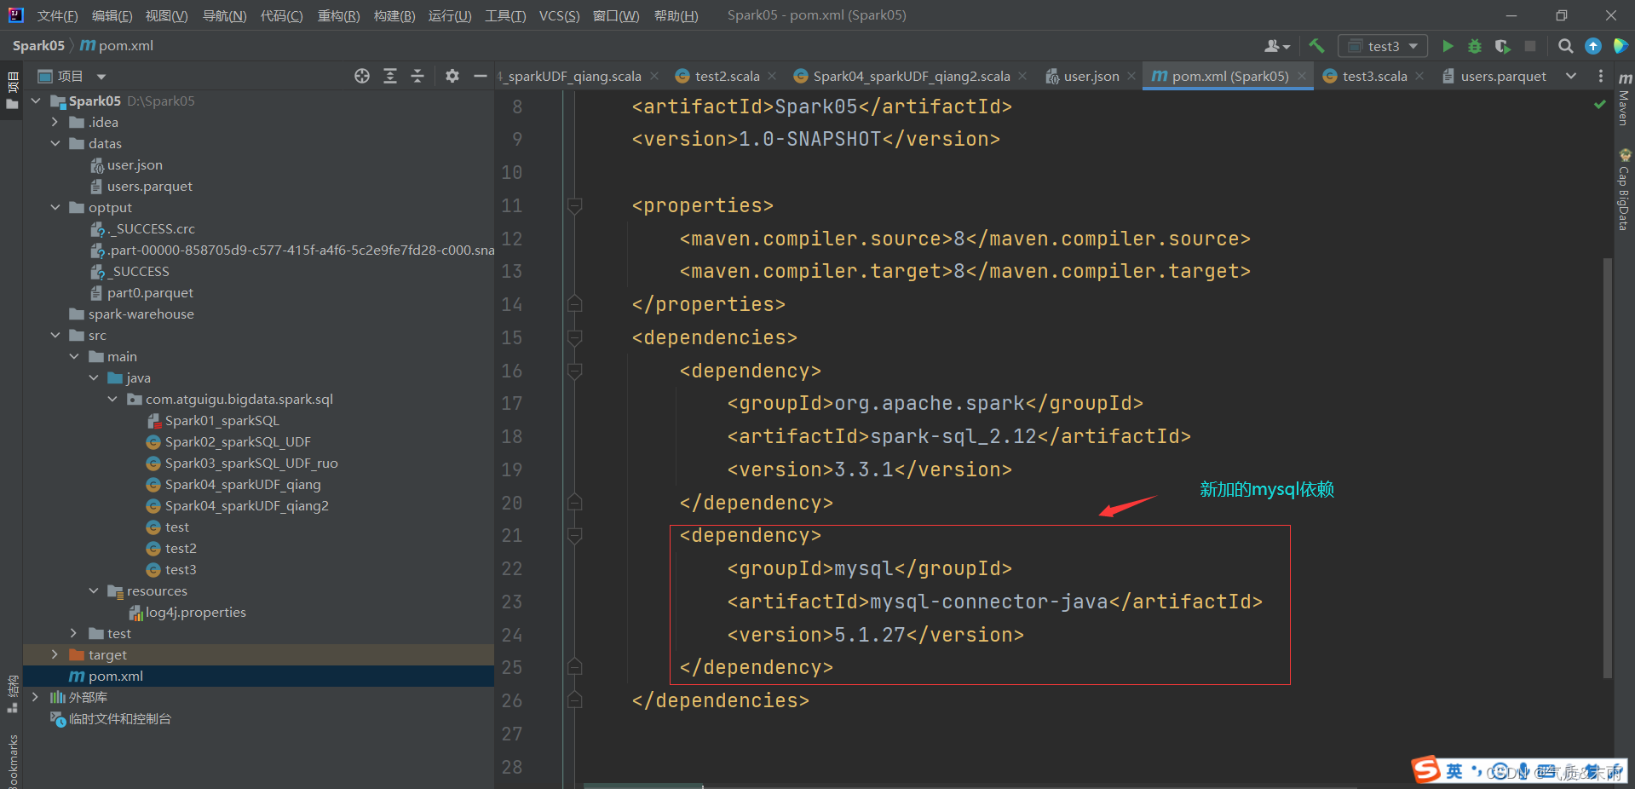Open Search Everywhere magnifier icon
1635x789 pixels.
pyautogui.click(x=1566, y=46)
